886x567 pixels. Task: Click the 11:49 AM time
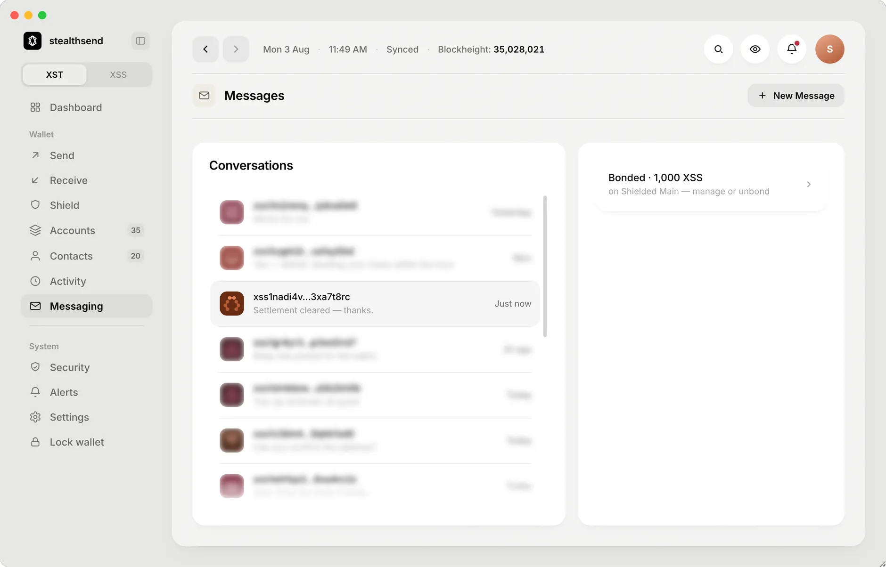[348, 49]
